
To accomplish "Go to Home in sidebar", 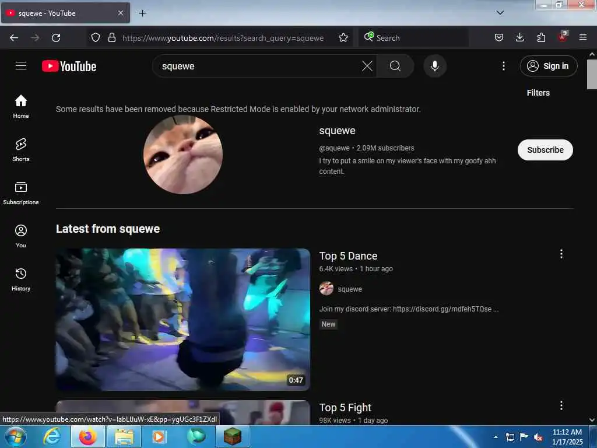I will point(21,107).
